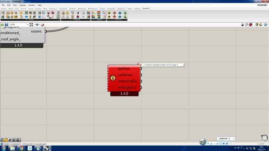Open the blue sphere preview settings dropdown
Image resolution: width=269 pixels, height=151 pixels.
[x=267, y=25]
